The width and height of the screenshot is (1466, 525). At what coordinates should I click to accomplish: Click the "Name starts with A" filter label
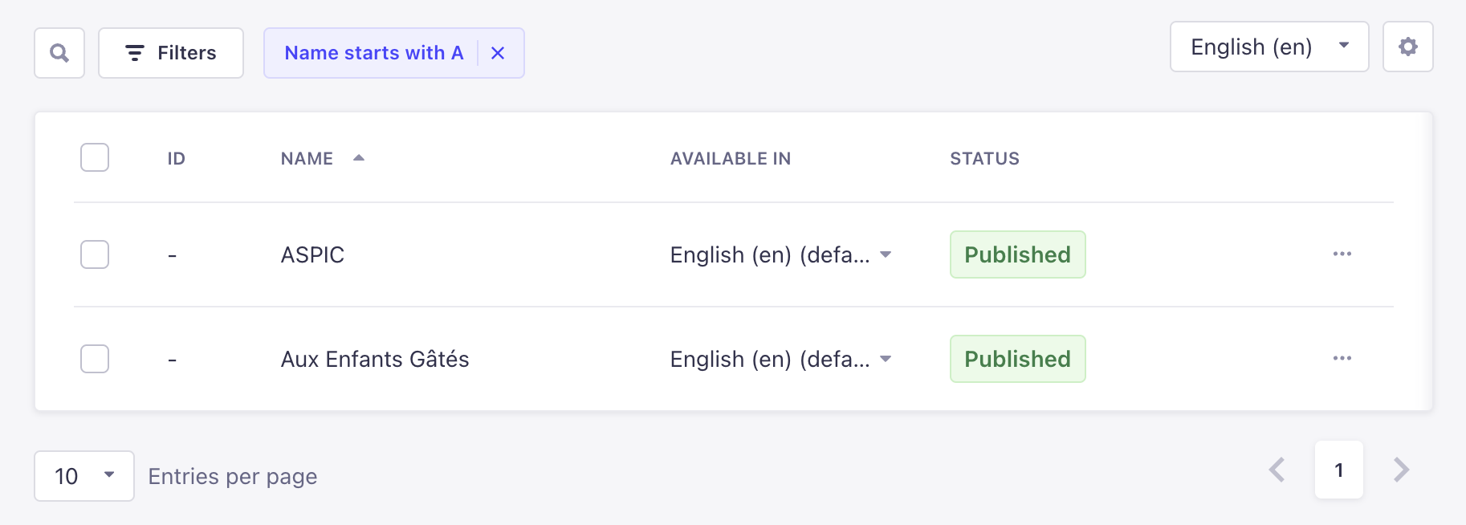click(x=373, y=53)
